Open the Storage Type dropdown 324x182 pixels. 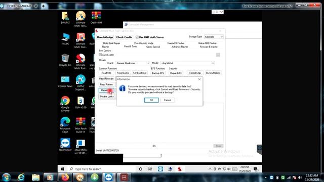click(214, 37)
